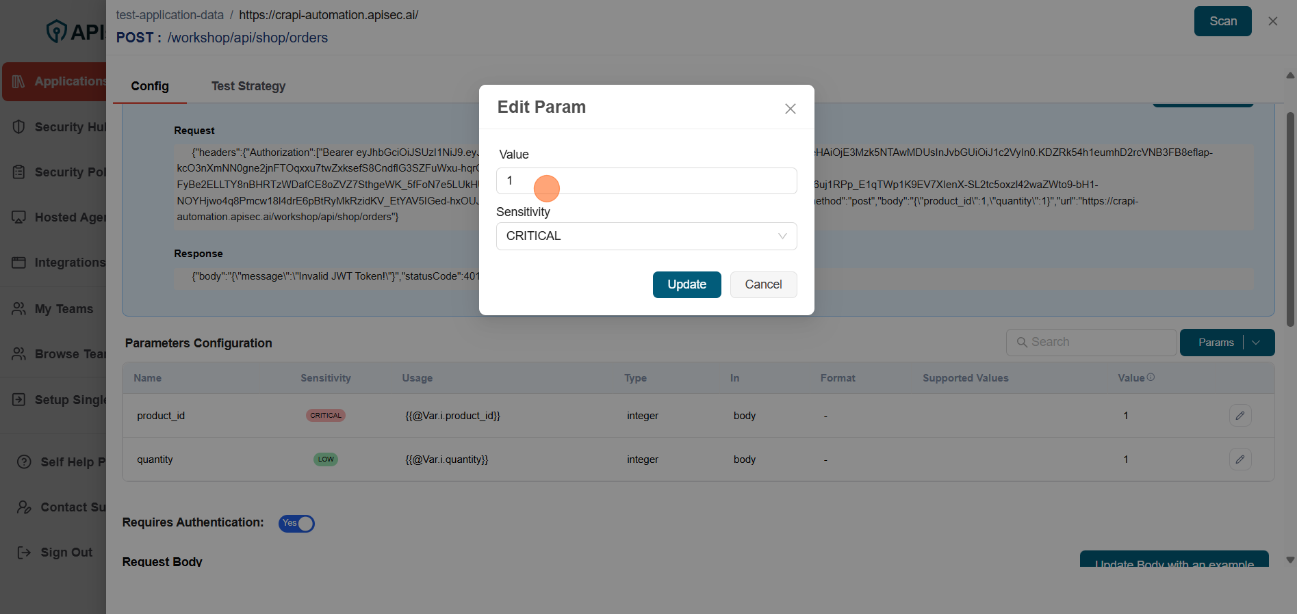Click the Applications sidebar icon
This screenshot has width=1297, height=614.
pyautogui.click(x=18, y=81)
